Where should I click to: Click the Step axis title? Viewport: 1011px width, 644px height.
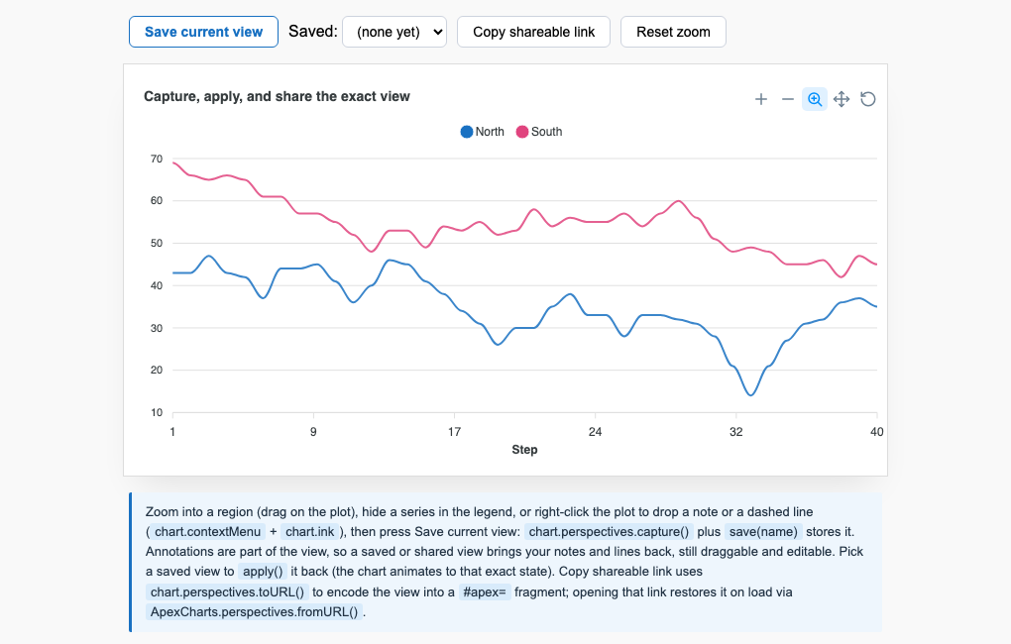point(525,450)
